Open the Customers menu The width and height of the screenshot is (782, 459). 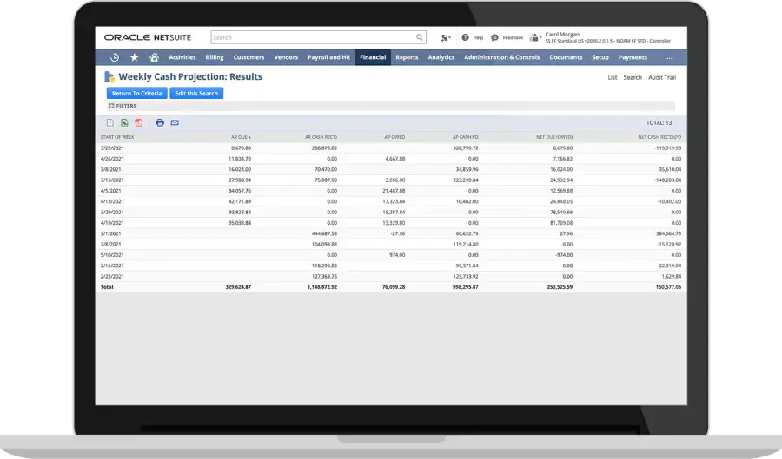pos(249,57)
